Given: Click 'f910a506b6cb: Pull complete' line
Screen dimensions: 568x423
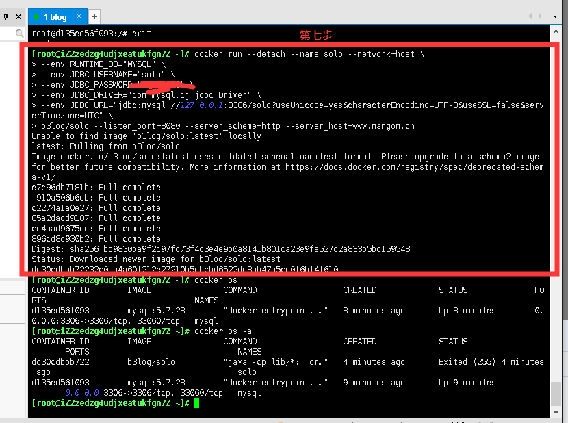Looking at the screenshot, I should point(96,198).
